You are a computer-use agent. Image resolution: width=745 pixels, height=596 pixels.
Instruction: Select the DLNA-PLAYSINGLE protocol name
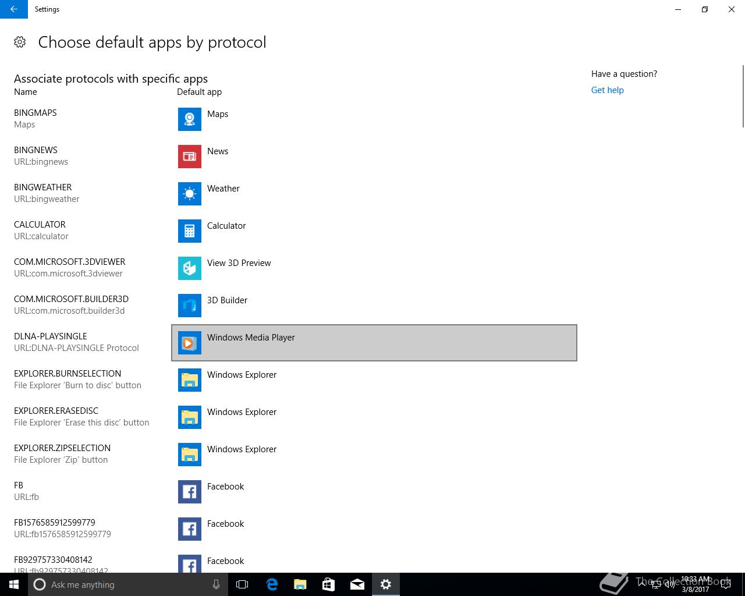(51, 336)
